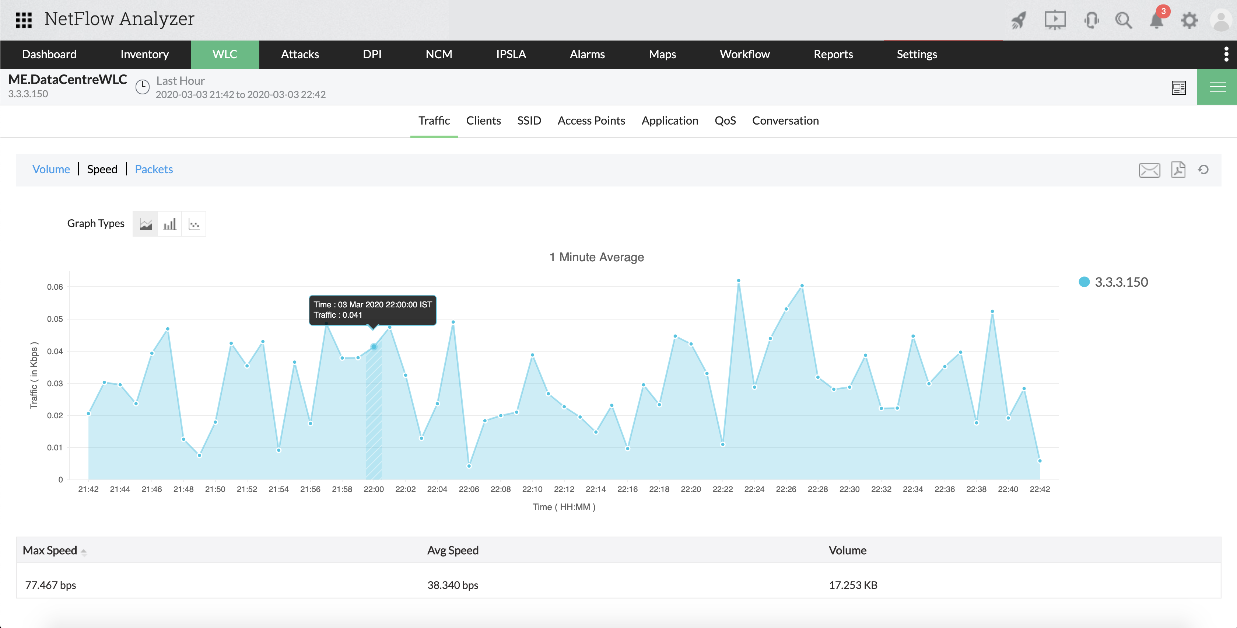Viewport: 1237px width, 628px height.
Task: Select the scatter plot graph type
Action: tap(194, 224)
